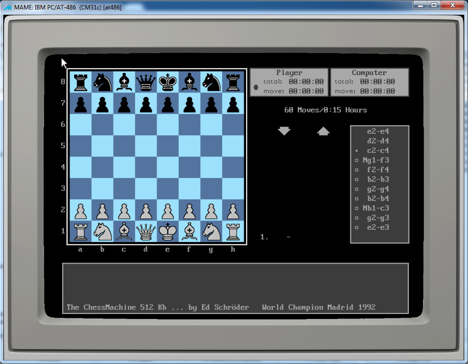468x364 pixels.
Task: Choose opening move g2-g3 from the list
Action: pyautogui.click(x=378, y=218)
